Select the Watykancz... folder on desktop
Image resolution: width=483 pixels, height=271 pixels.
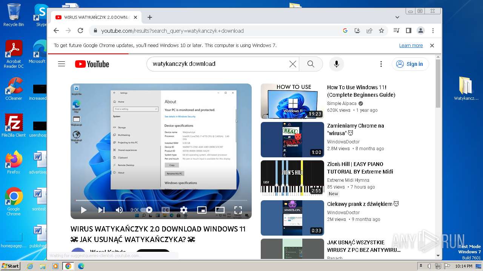pyautogui.click(x=466, y=88)
